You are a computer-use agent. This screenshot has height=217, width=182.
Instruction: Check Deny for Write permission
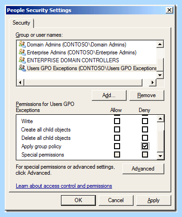pyautogui.click(x=145, y=121)
